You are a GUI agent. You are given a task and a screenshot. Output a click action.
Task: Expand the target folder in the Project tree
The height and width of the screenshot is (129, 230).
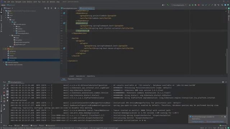[6, 49]
